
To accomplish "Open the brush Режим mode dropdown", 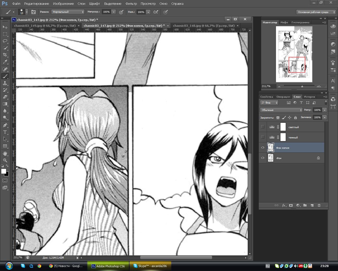I will click(68, 12).
